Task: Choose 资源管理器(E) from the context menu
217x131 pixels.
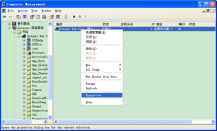Action: pos(102,32)
